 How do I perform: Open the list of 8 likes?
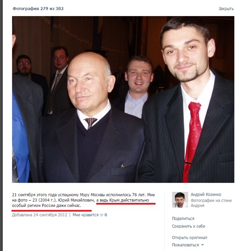[x=106, y=215]
